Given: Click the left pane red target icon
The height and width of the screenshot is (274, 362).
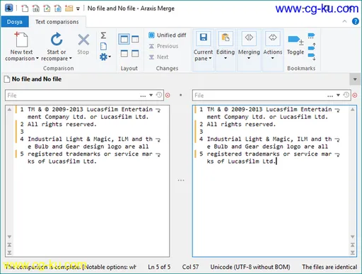Looking at the screenshot, I should [x=168, y=95].
